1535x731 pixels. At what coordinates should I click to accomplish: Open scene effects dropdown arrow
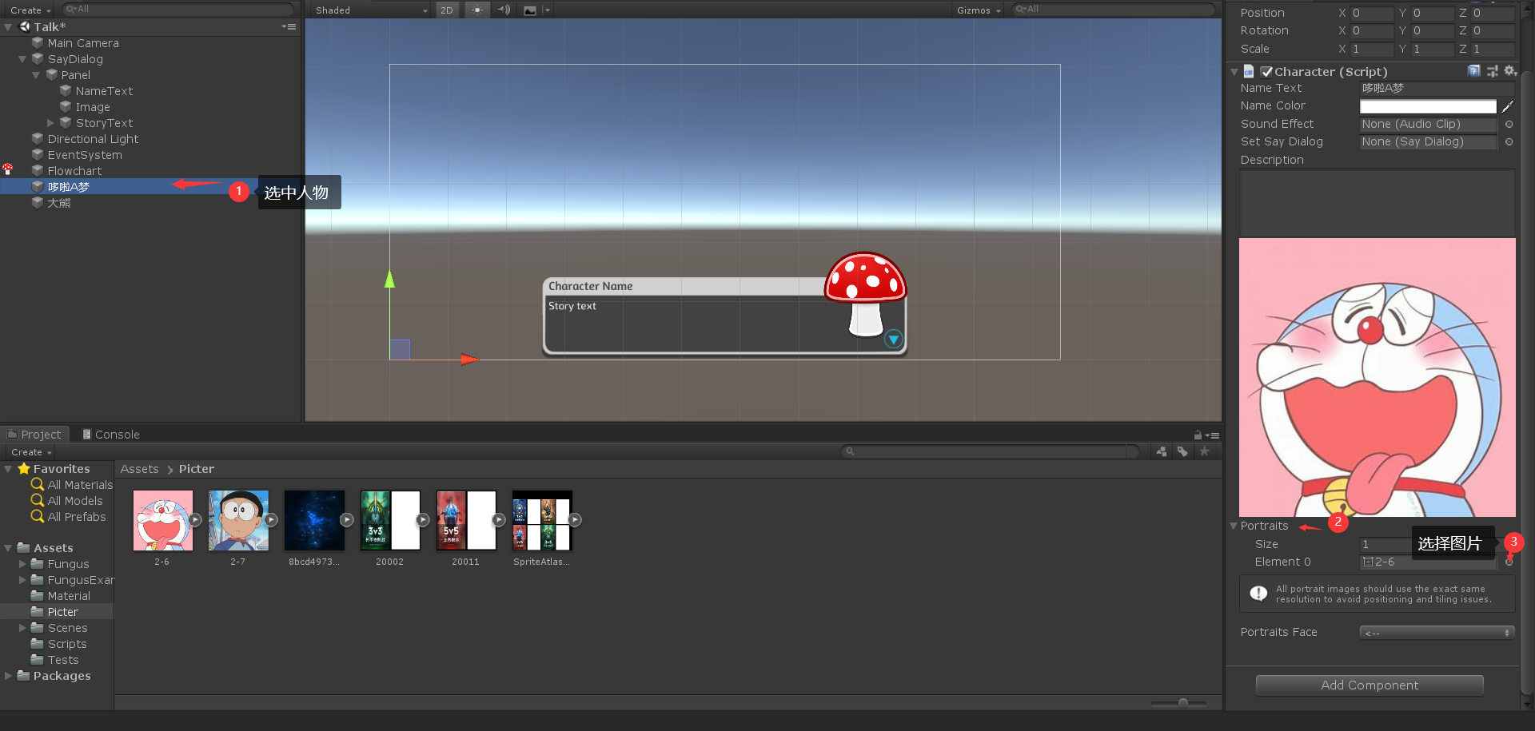click(548, 10)
